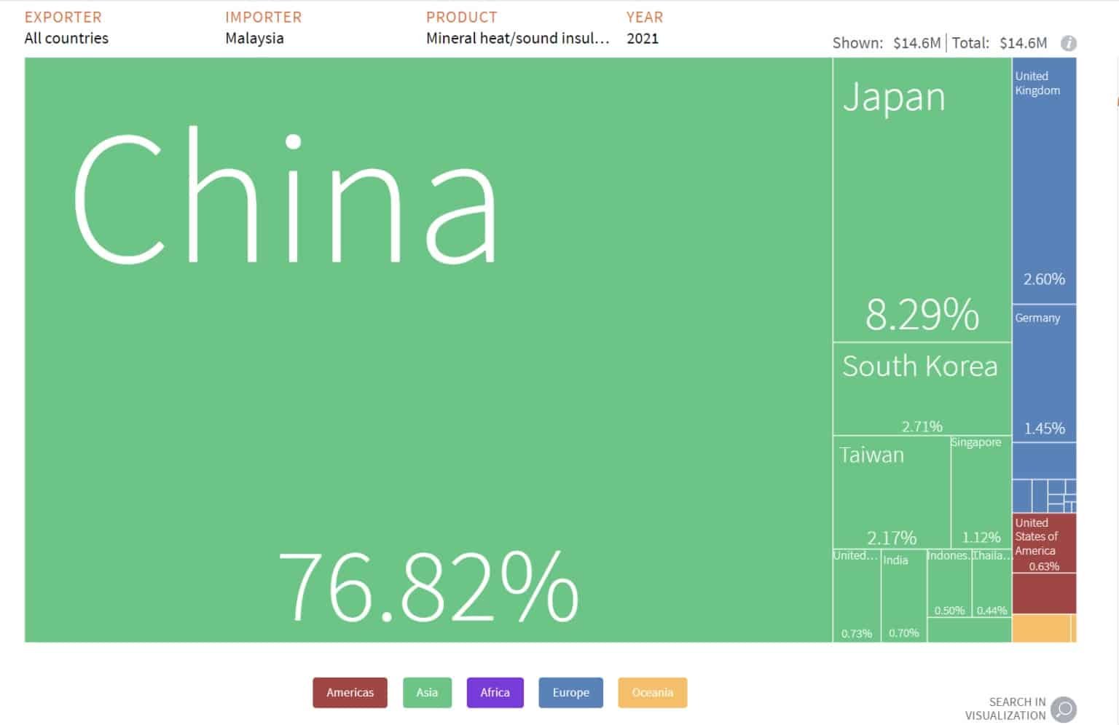Toggle the Americas region legend
The image size is (1119, 725).
coord(350,693)
